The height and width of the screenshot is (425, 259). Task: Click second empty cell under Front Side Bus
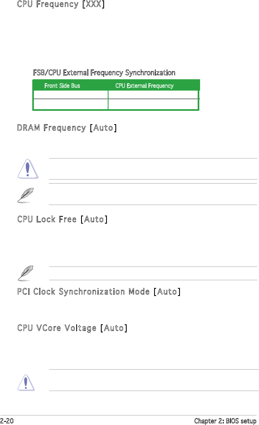click(x=71, y=104)
